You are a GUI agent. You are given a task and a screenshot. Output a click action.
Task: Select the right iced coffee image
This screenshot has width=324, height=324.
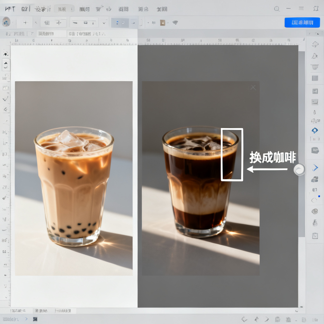(201, 178)
